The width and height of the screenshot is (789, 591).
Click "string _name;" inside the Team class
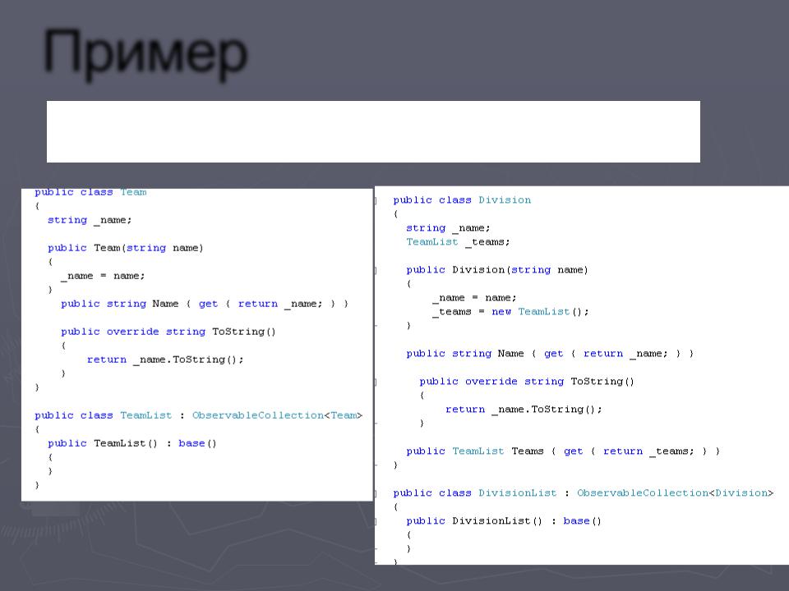(x=90, y=220)
